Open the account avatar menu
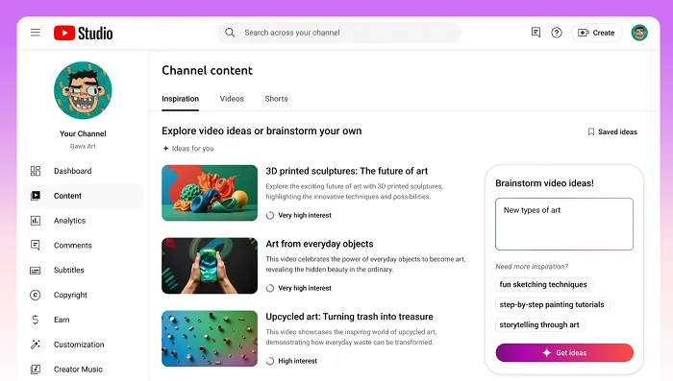This screenshot has height=381, width=673. [x=639, y=33]
